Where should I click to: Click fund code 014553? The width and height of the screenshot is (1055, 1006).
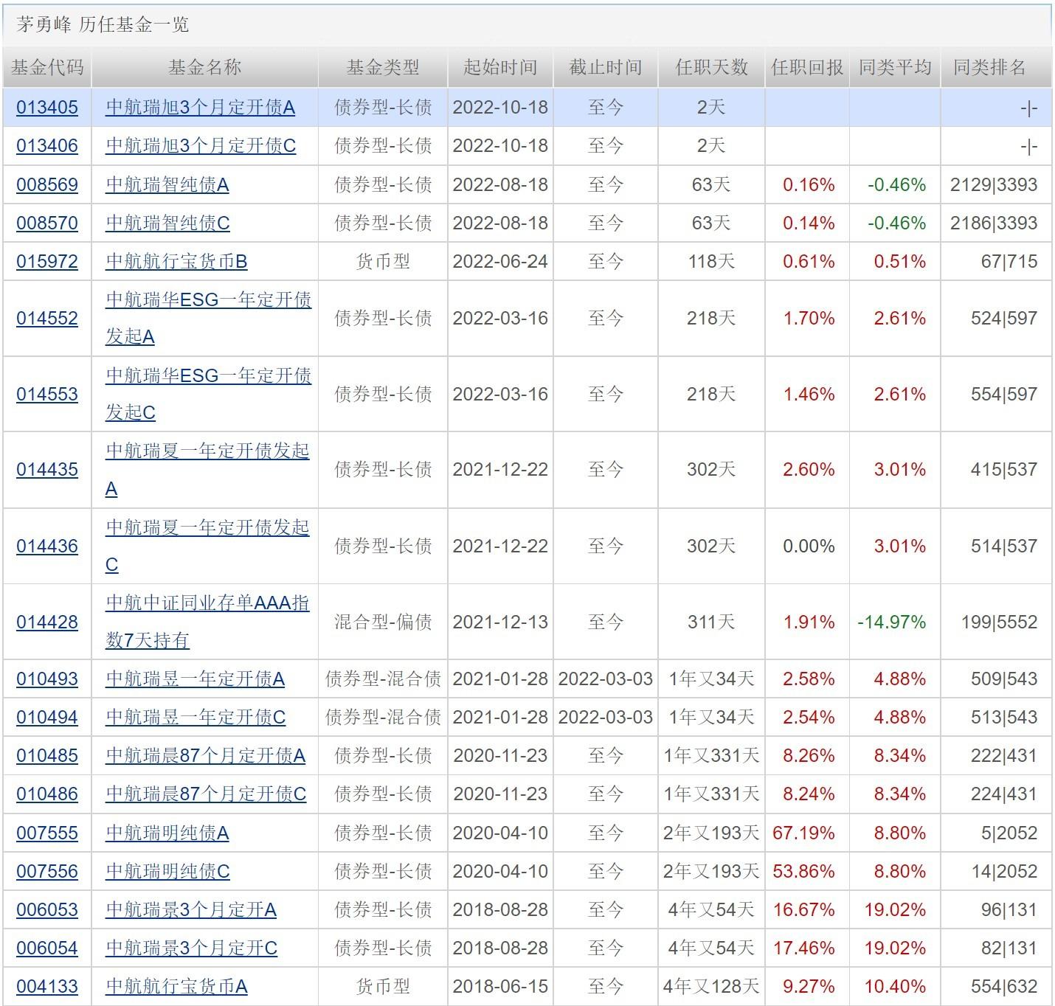click(46, 395)
